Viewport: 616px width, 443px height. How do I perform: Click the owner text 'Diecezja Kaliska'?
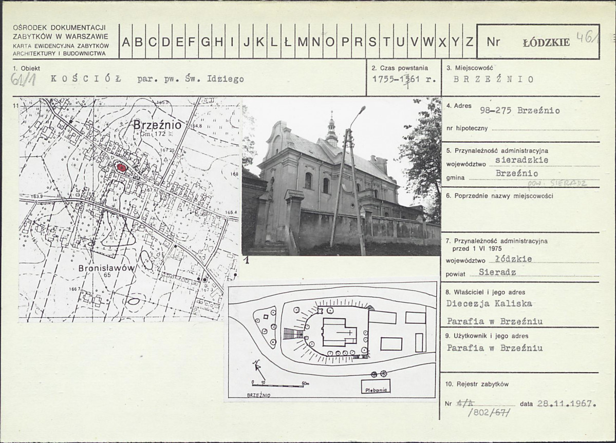(x=490, y=303)
